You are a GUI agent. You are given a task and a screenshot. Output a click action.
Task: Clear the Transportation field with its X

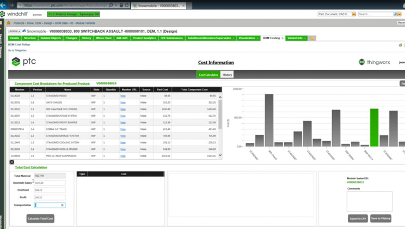[x=62, y=205]
